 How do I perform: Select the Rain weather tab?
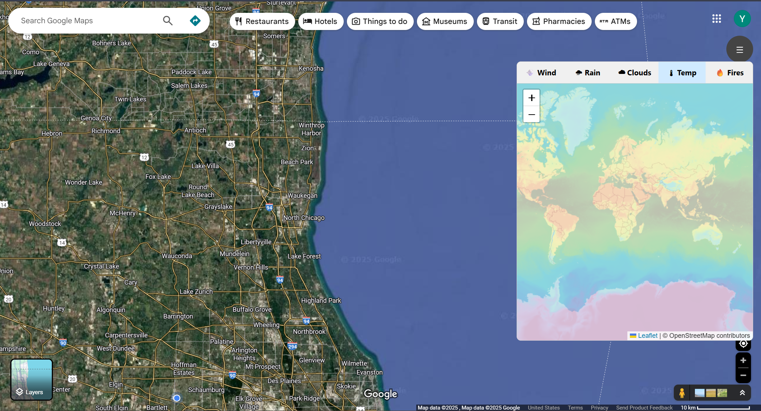(588, 73)
